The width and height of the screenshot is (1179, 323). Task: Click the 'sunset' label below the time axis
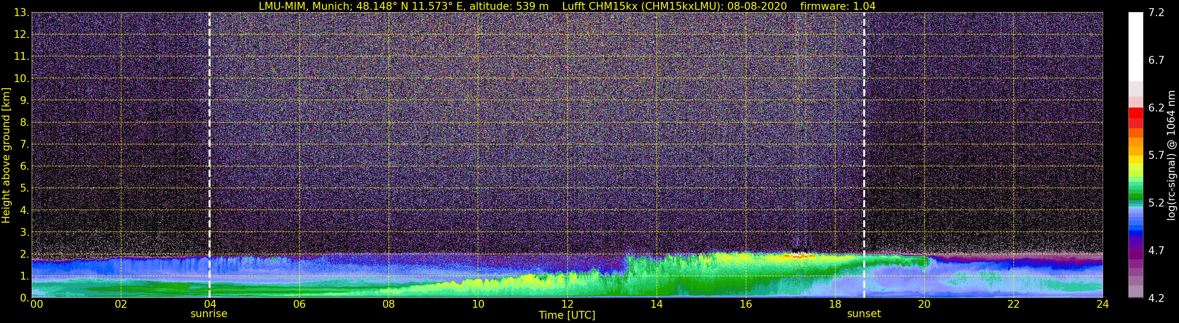pyautogui.click(x=864, y=314)
